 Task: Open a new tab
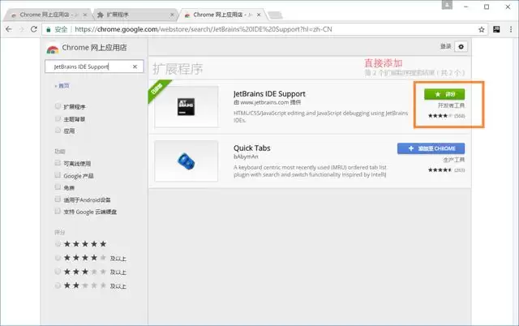point(275,15)
